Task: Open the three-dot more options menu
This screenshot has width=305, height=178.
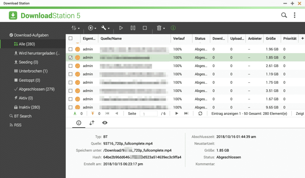Action: [294, 15]
